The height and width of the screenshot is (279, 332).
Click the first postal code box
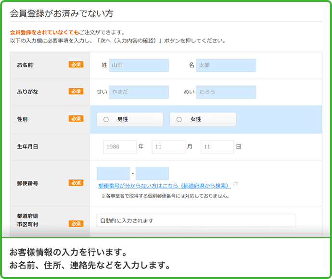click(x=113, y=174)
